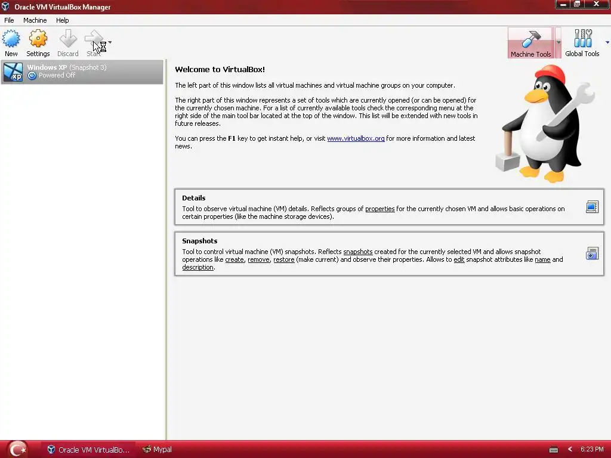Click the Windows XP OS icon
Image resolution: width=611 pixels, height=458 pixels.
[13, 72]
